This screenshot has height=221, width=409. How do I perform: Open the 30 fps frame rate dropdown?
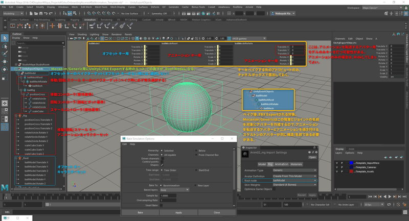click(x=374, y=205)
